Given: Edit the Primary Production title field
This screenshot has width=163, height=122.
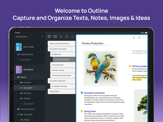Looking at the screenshot, I should tap(96, 43).
